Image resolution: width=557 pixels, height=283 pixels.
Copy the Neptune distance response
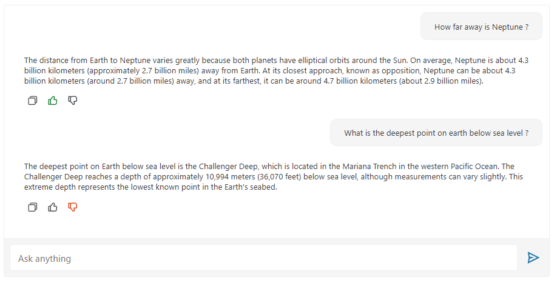click(x=33, y=101)
